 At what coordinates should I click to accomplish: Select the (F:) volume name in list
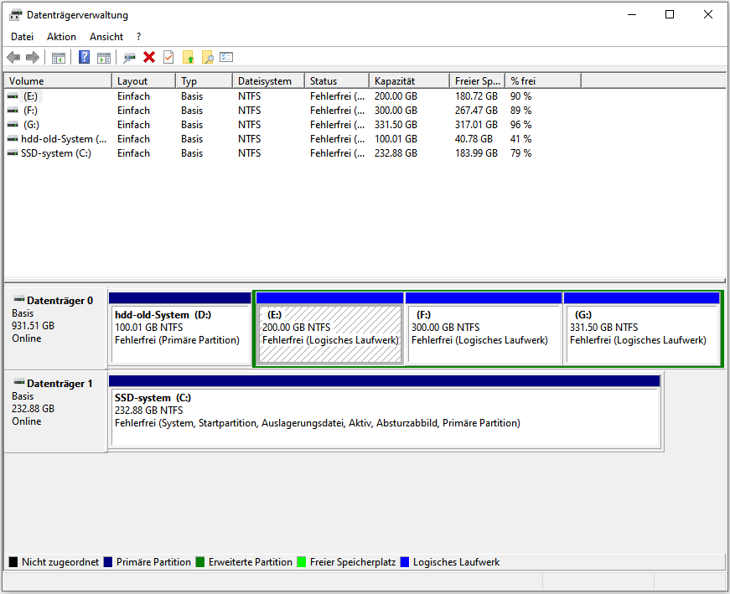point(31,111)
